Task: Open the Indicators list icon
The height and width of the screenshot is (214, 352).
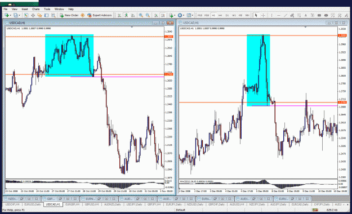Action: (x=171, y=15)
